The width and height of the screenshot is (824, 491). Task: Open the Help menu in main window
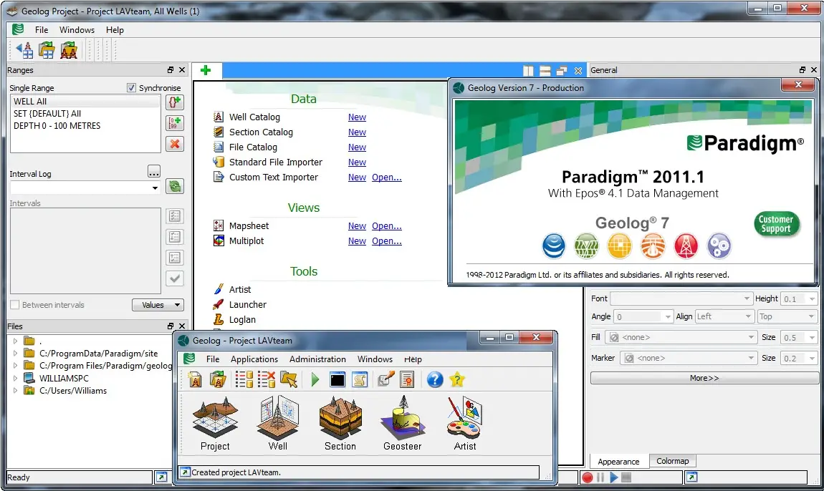tap(115, 30)
